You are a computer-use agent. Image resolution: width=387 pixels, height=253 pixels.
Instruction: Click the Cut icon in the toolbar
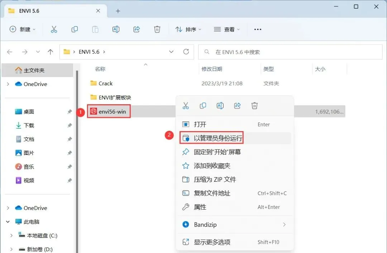pyautogui.click(x=54, y=29)
